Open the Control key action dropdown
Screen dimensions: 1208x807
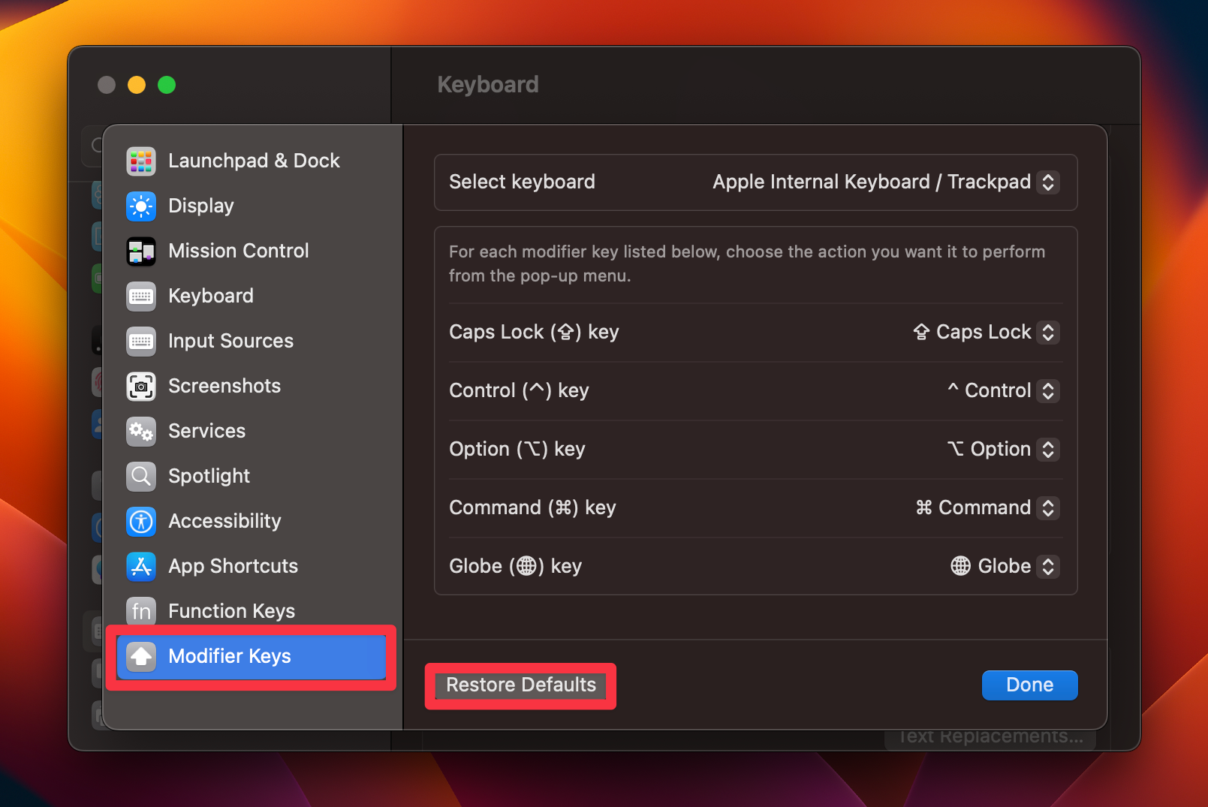1049,390
